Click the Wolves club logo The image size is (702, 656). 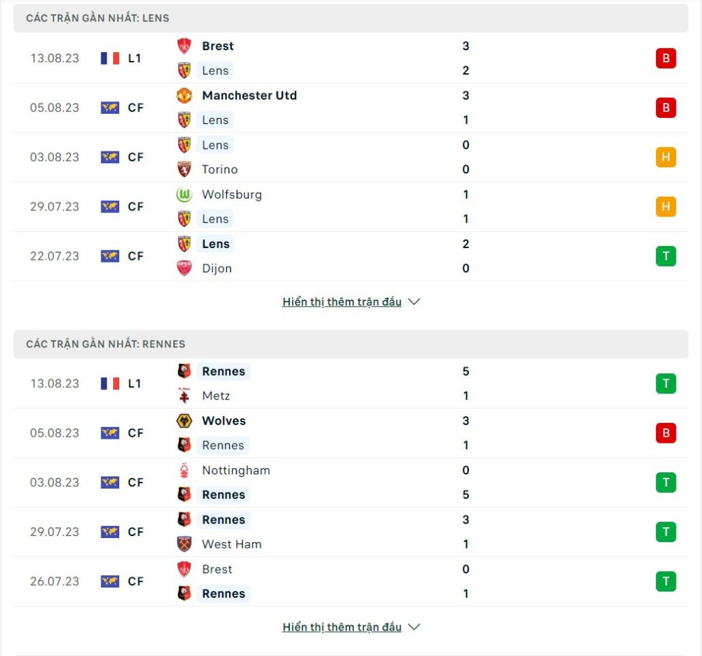point(184,421)
